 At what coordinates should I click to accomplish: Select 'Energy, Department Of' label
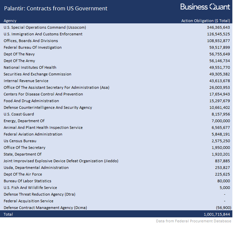[24, 121]
